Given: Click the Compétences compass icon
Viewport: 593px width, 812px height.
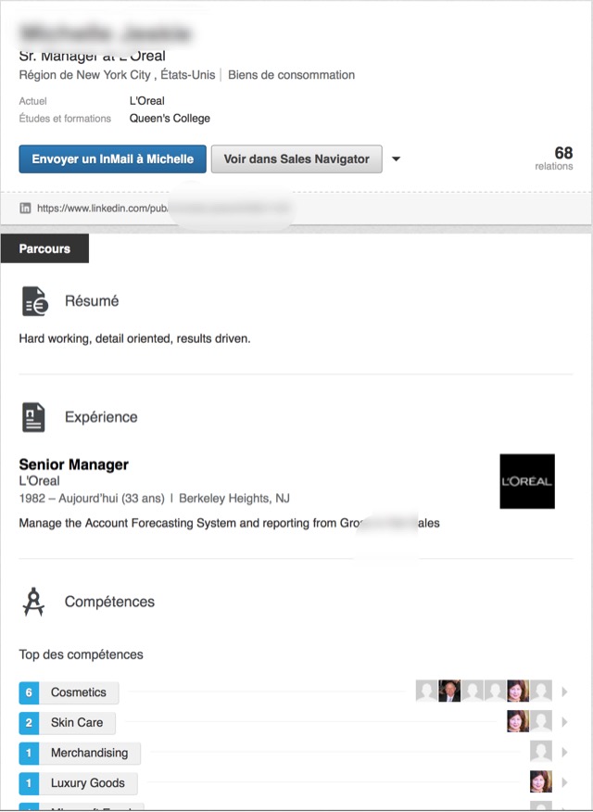Looking at the screenshot, I should pyautogui.click(x=33, y=602).
